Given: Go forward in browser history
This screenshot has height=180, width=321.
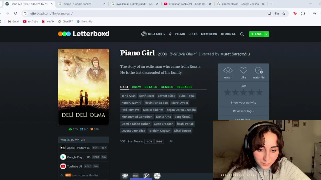Looking at the screenshot, I should point(7,13).
